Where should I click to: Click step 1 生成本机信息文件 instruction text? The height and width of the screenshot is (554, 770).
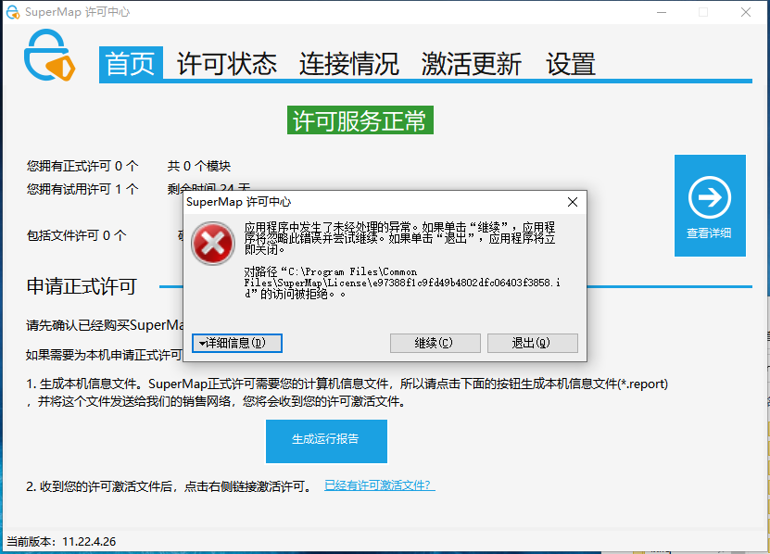347,393
